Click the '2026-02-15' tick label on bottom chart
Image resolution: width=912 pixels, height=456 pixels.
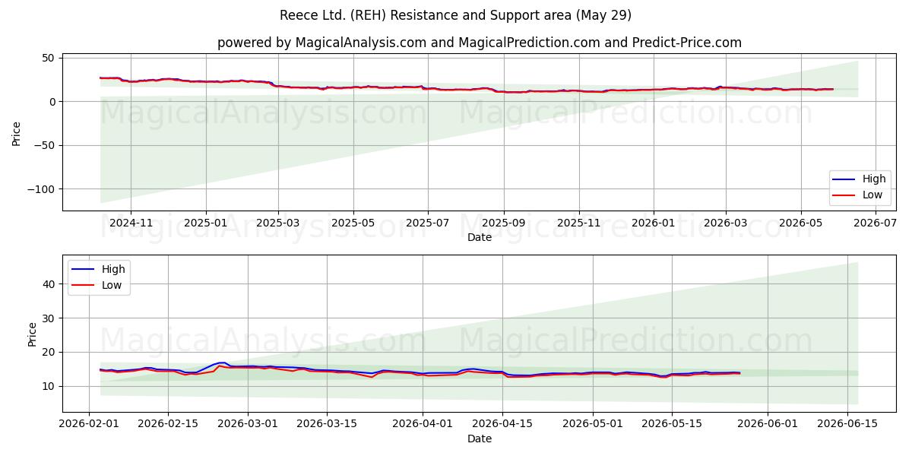pos(167,424)
